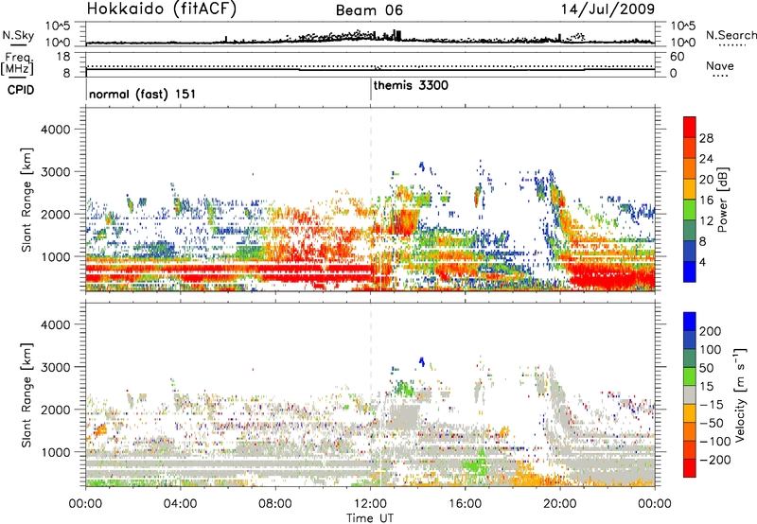Click the blue velocity patch near 3000 km

click(x=421, y=360)
